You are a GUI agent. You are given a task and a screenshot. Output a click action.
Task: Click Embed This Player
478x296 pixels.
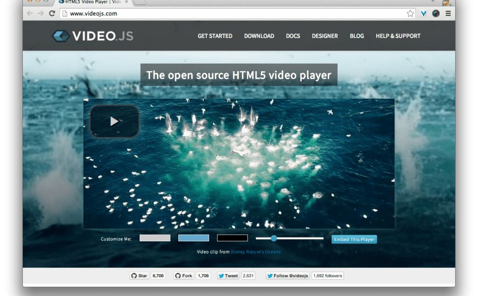coord(354,239)
